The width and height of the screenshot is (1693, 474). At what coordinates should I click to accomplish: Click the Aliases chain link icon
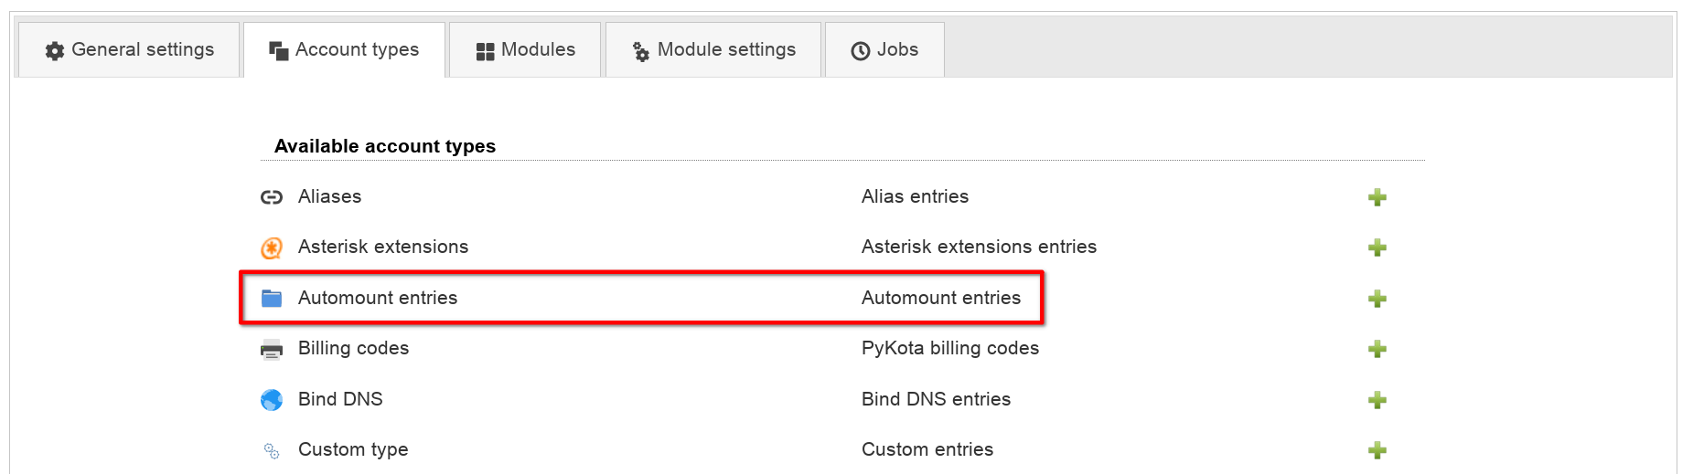pyautogui.click(x=272, y=197)
